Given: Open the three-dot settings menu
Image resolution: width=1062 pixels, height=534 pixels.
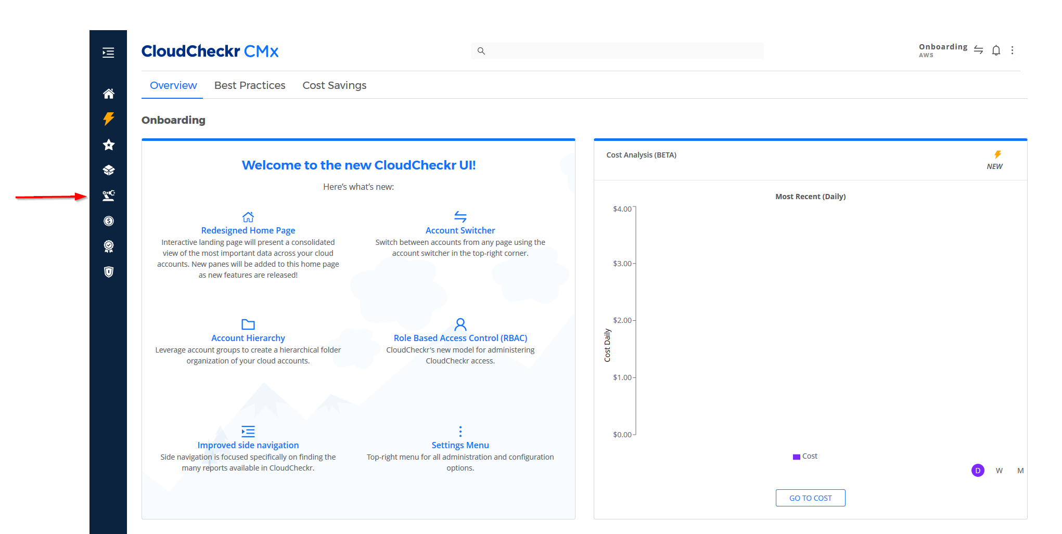Looking at the screenshot, I should click(x=1012, y=50).
